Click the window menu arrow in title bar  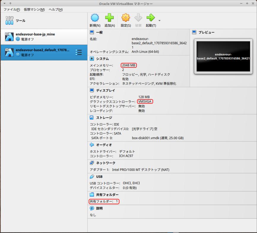[4, 3]
